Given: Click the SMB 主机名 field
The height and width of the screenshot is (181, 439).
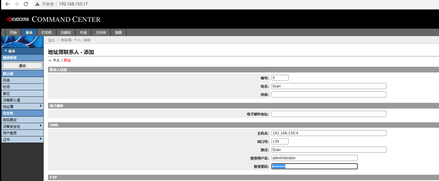Looking at the screenshot, I should coord(329,133).
